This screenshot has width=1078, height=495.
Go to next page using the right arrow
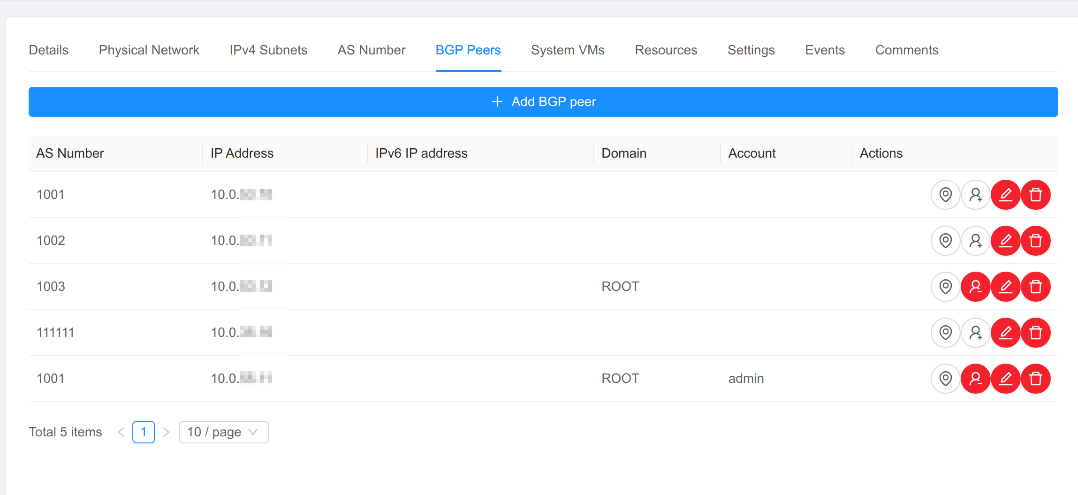(x=166, y=432)
